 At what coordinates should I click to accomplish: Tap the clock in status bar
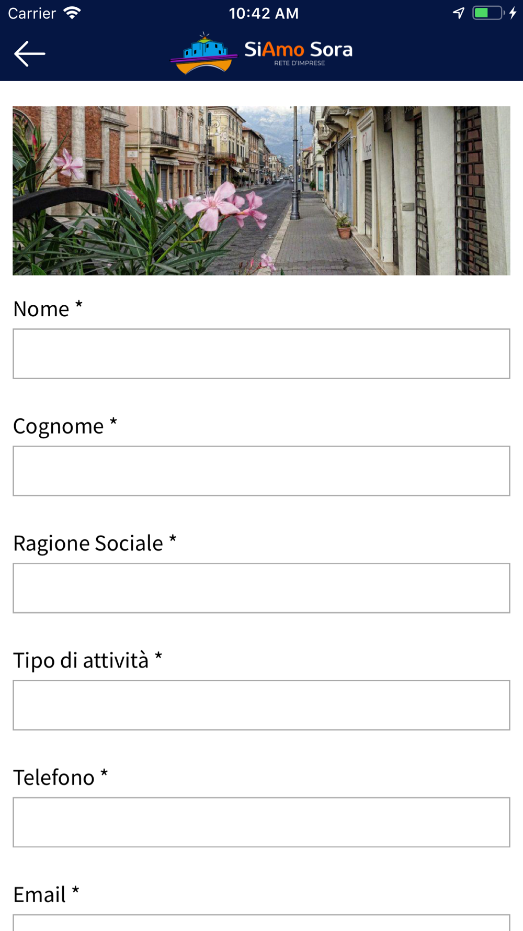coord(264,14)
